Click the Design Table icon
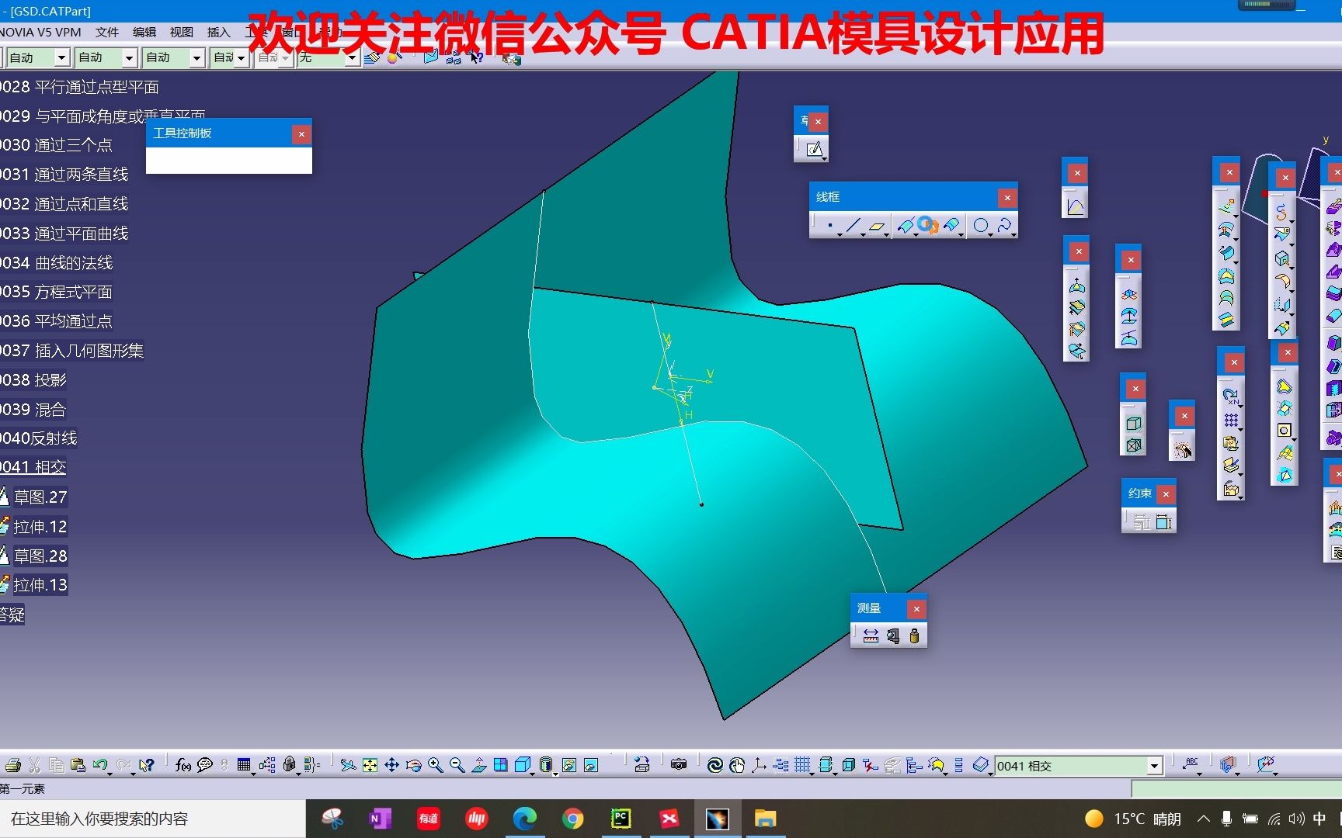Image resolution: width=1342 pixels, height=838 pixels. pos(245,766)
